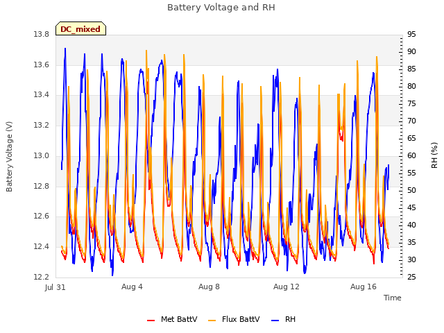Click the 75 RH tick label
This screenshot has height=333, width=444.
pos(411,103)
